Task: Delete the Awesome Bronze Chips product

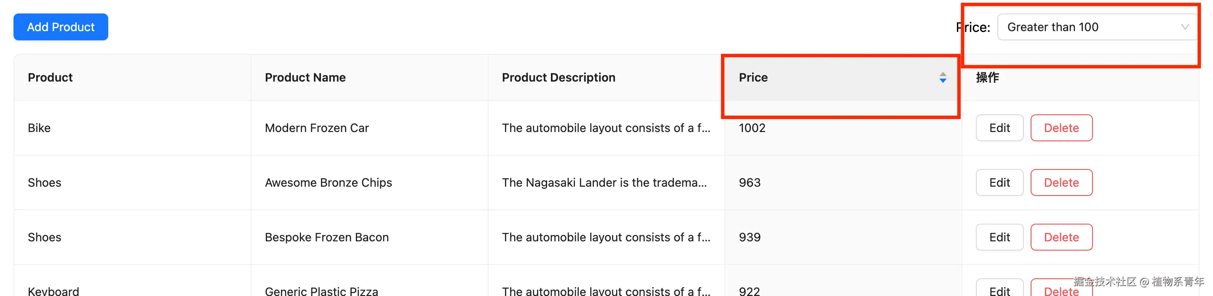Action: pyautogui.click(x=1061, y=182)
